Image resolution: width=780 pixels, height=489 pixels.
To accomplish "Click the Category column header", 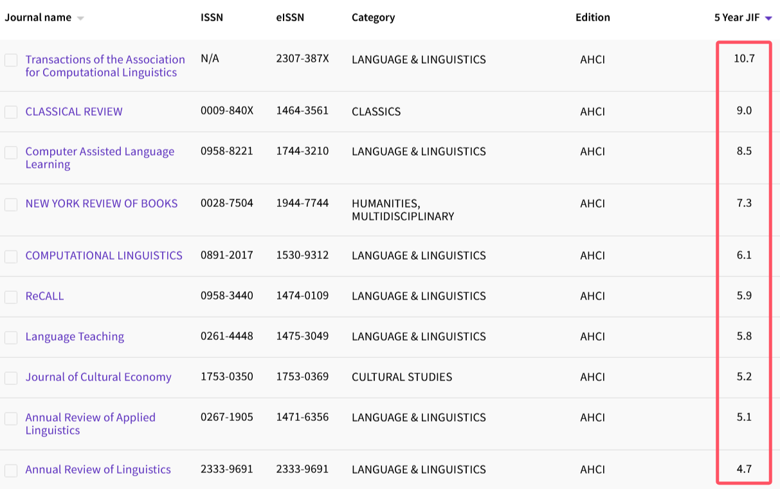I will click(x=373, y=18).
